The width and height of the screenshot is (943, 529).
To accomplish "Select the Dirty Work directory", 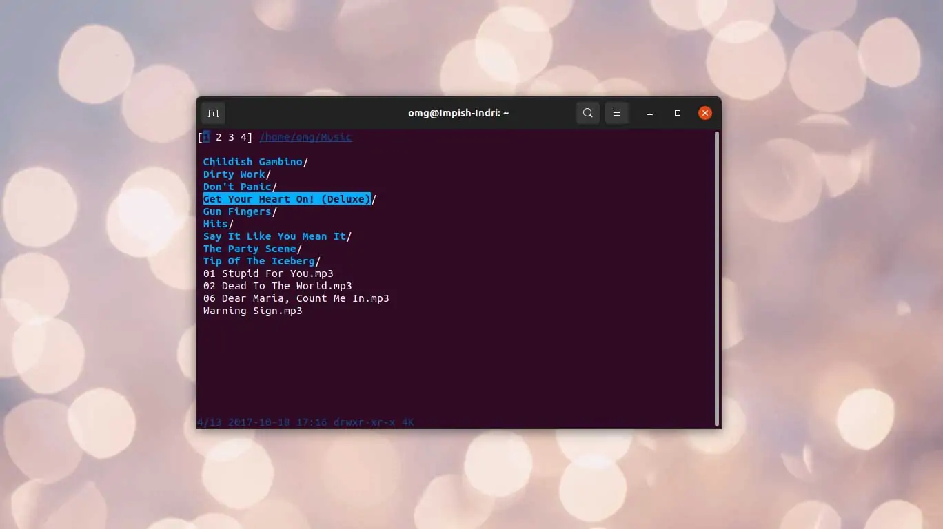I will pyautogui.click(x=234, y=174).
